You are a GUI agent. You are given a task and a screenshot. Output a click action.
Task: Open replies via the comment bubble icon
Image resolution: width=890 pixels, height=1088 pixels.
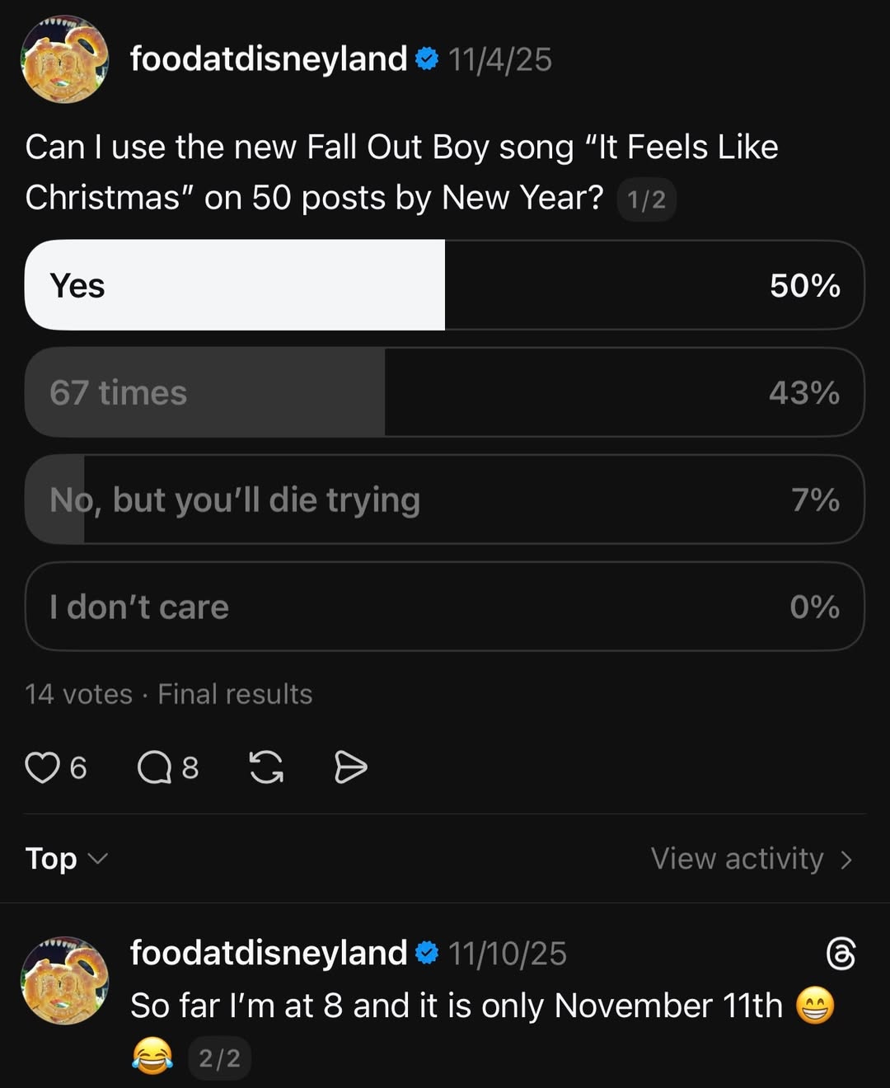(x=154, y=767)
